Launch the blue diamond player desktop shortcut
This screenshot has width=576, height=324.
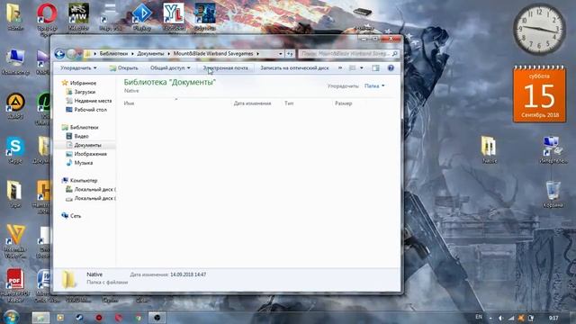point(142,13)
